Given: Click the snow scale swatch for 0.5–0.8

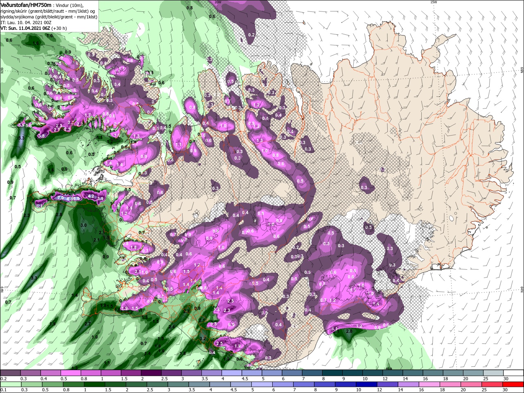Looking at the screenshot, I should pos(71,373).
